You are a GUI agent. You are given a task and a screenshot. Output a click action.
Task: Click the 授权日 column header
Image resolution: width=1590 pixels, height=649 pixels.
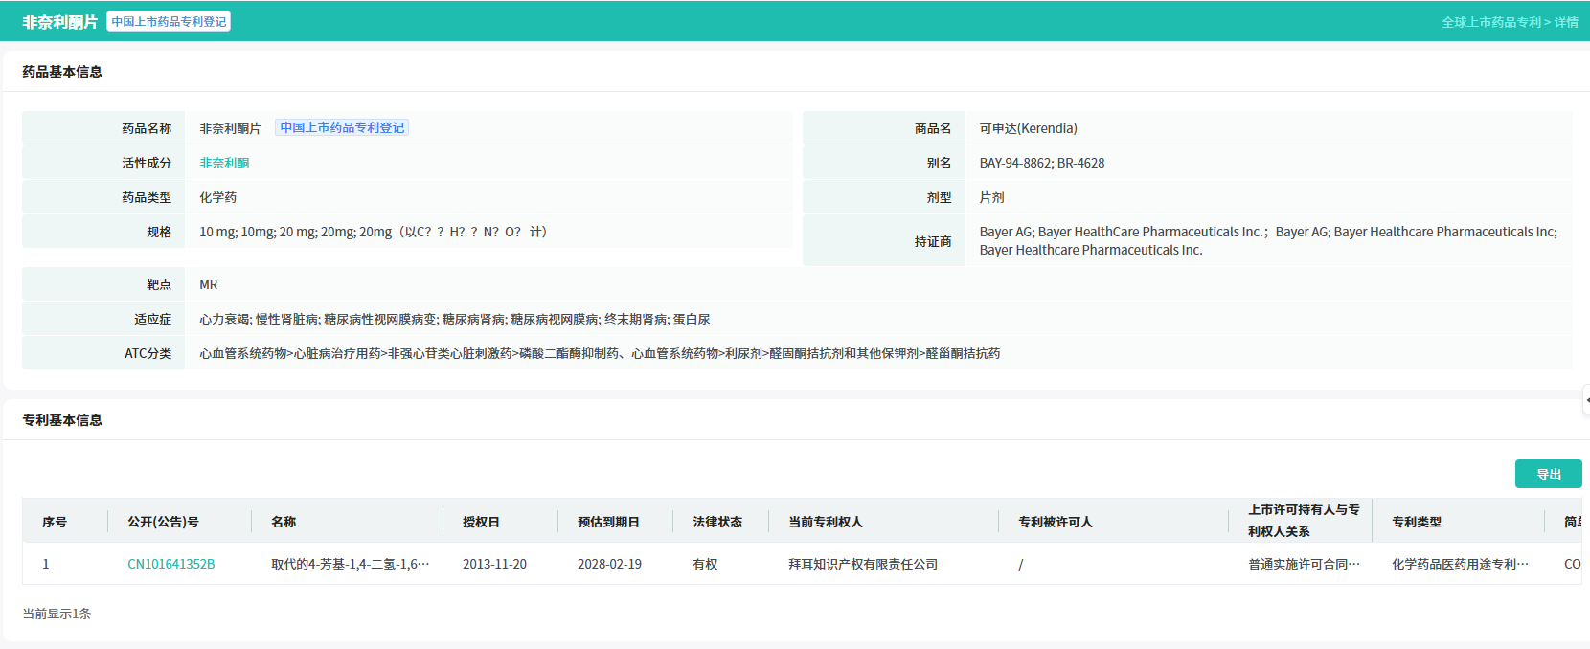pos(481,522)
